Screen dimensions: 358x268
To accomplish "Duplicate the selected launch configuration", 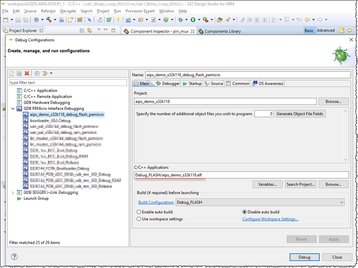I will coord(19,73).
